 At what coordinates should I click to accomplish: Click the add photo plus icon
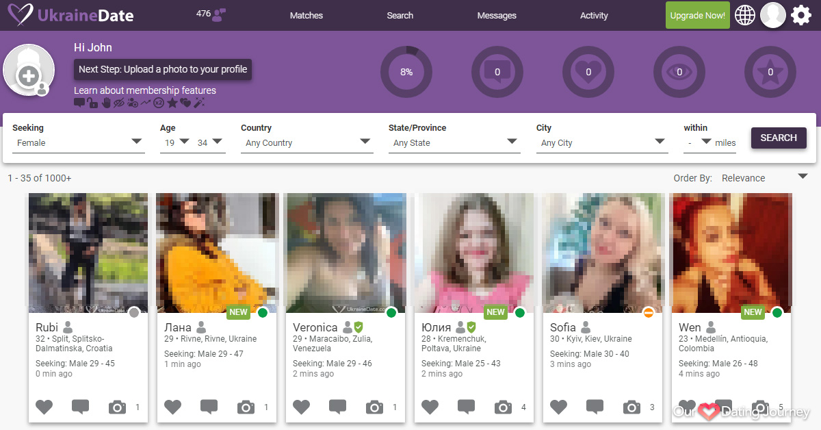point(29,76)
